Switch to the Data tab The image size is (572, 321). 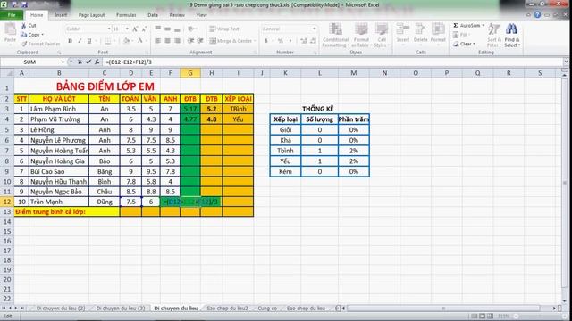153,15
